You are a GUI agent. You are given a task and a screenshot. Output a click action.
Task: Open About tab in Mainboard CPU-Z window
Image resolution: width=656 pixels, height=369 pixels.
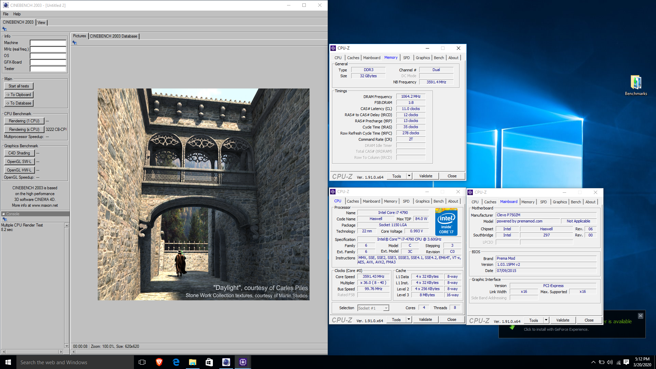590,202
